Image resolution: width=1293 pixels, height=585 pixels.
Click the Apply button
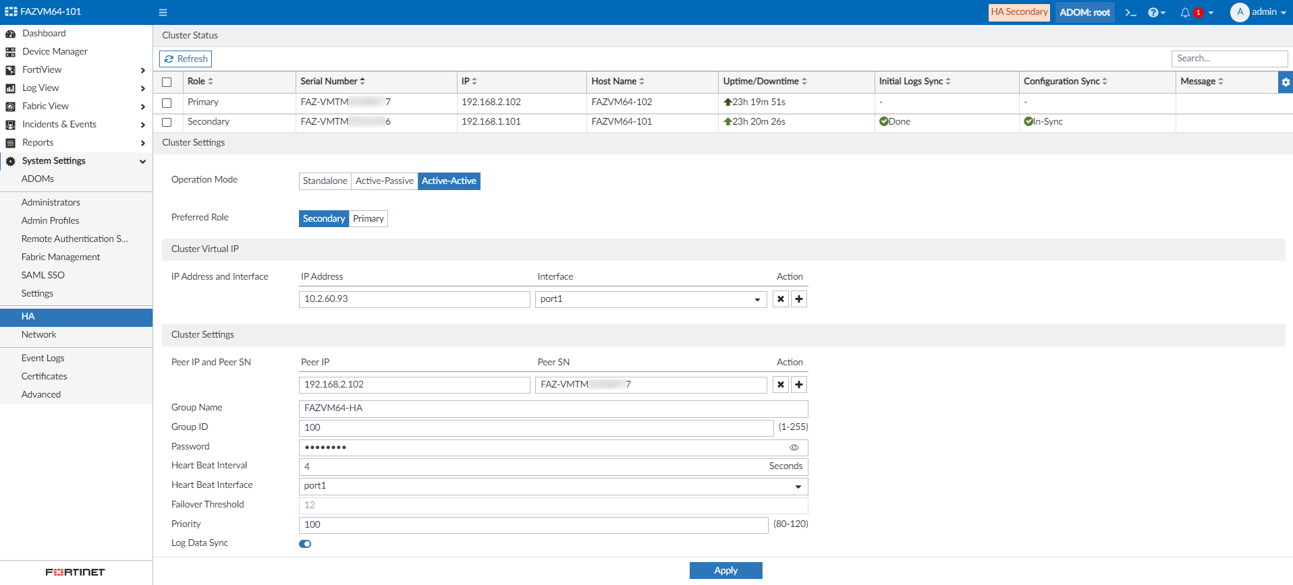[x=725, y=570]
